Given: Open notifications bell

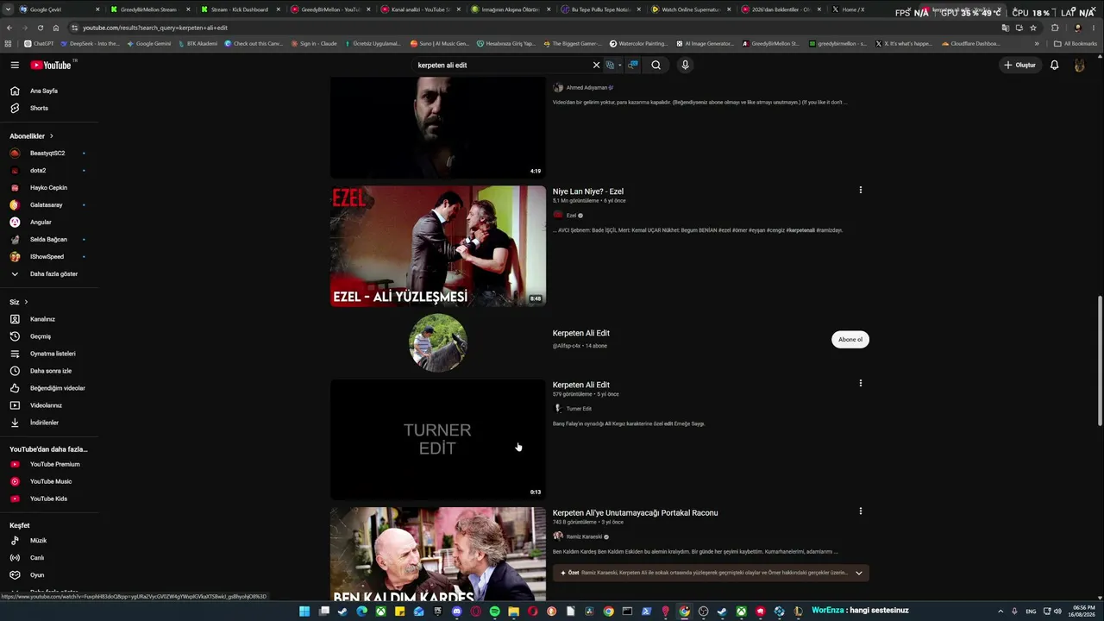Looking at the screenshot, I should click(1054, 65).
